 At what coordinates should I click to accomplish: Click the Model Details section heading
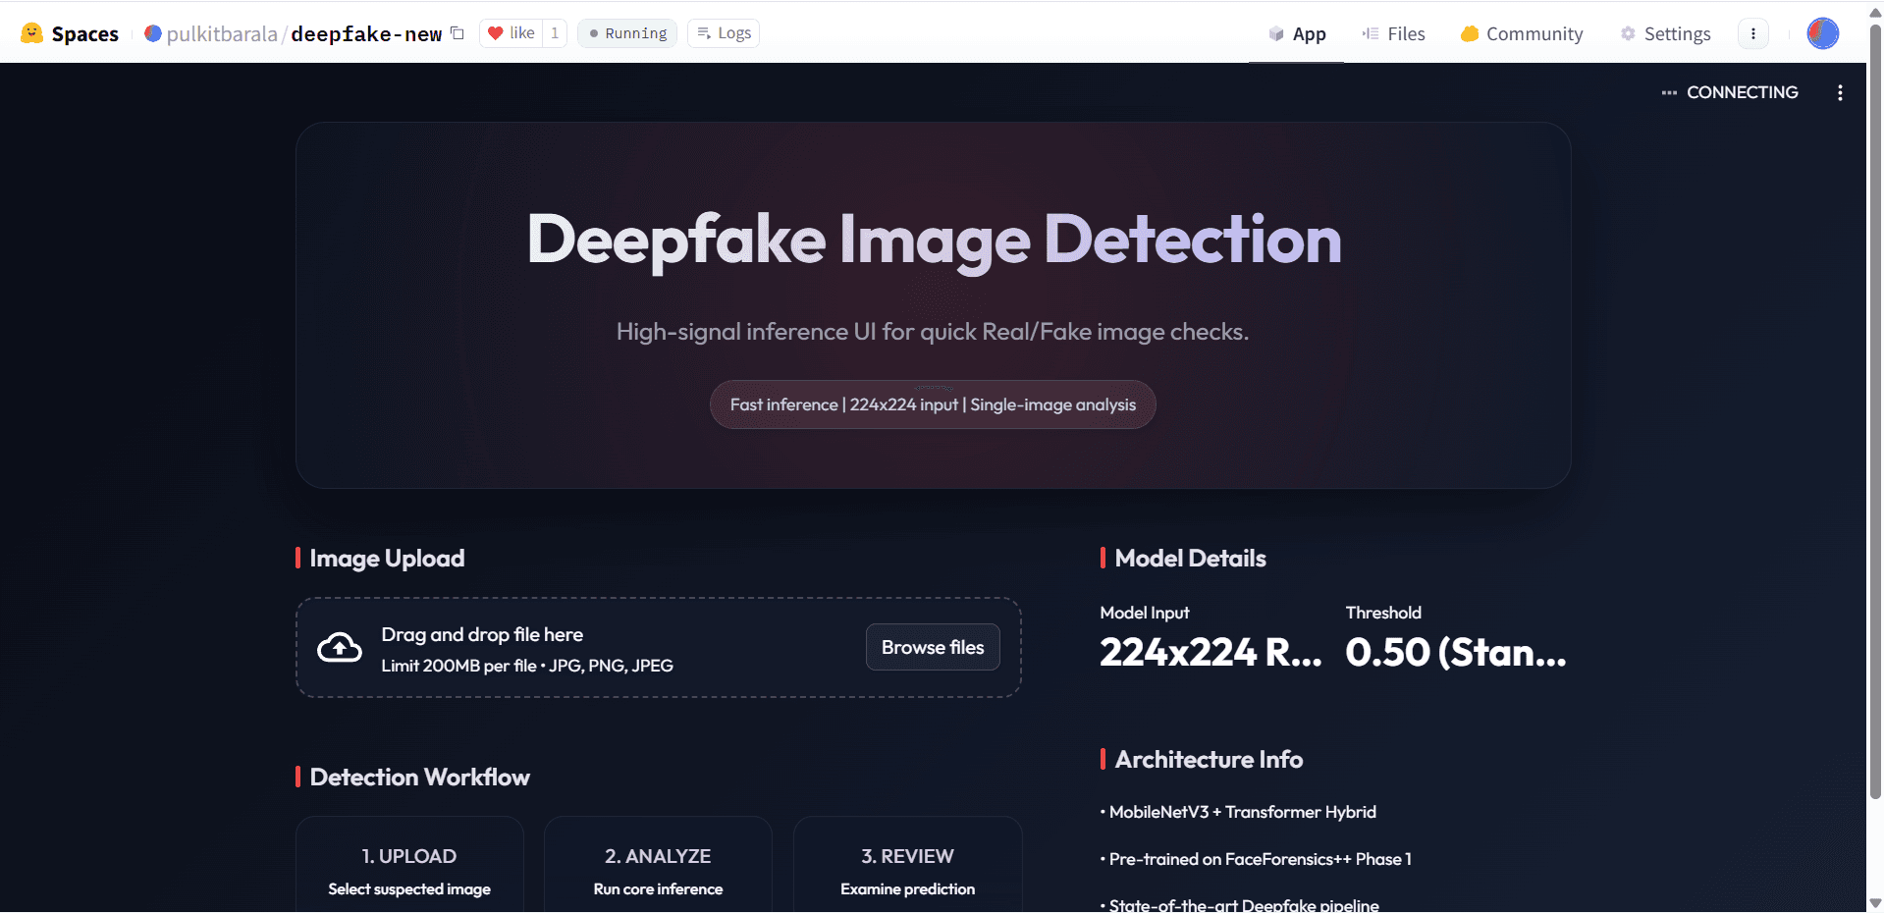pos(1190,559)
